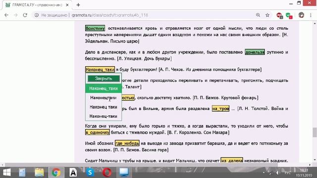
Task: Reload the gramota.ru page
Action: [25, 15]
